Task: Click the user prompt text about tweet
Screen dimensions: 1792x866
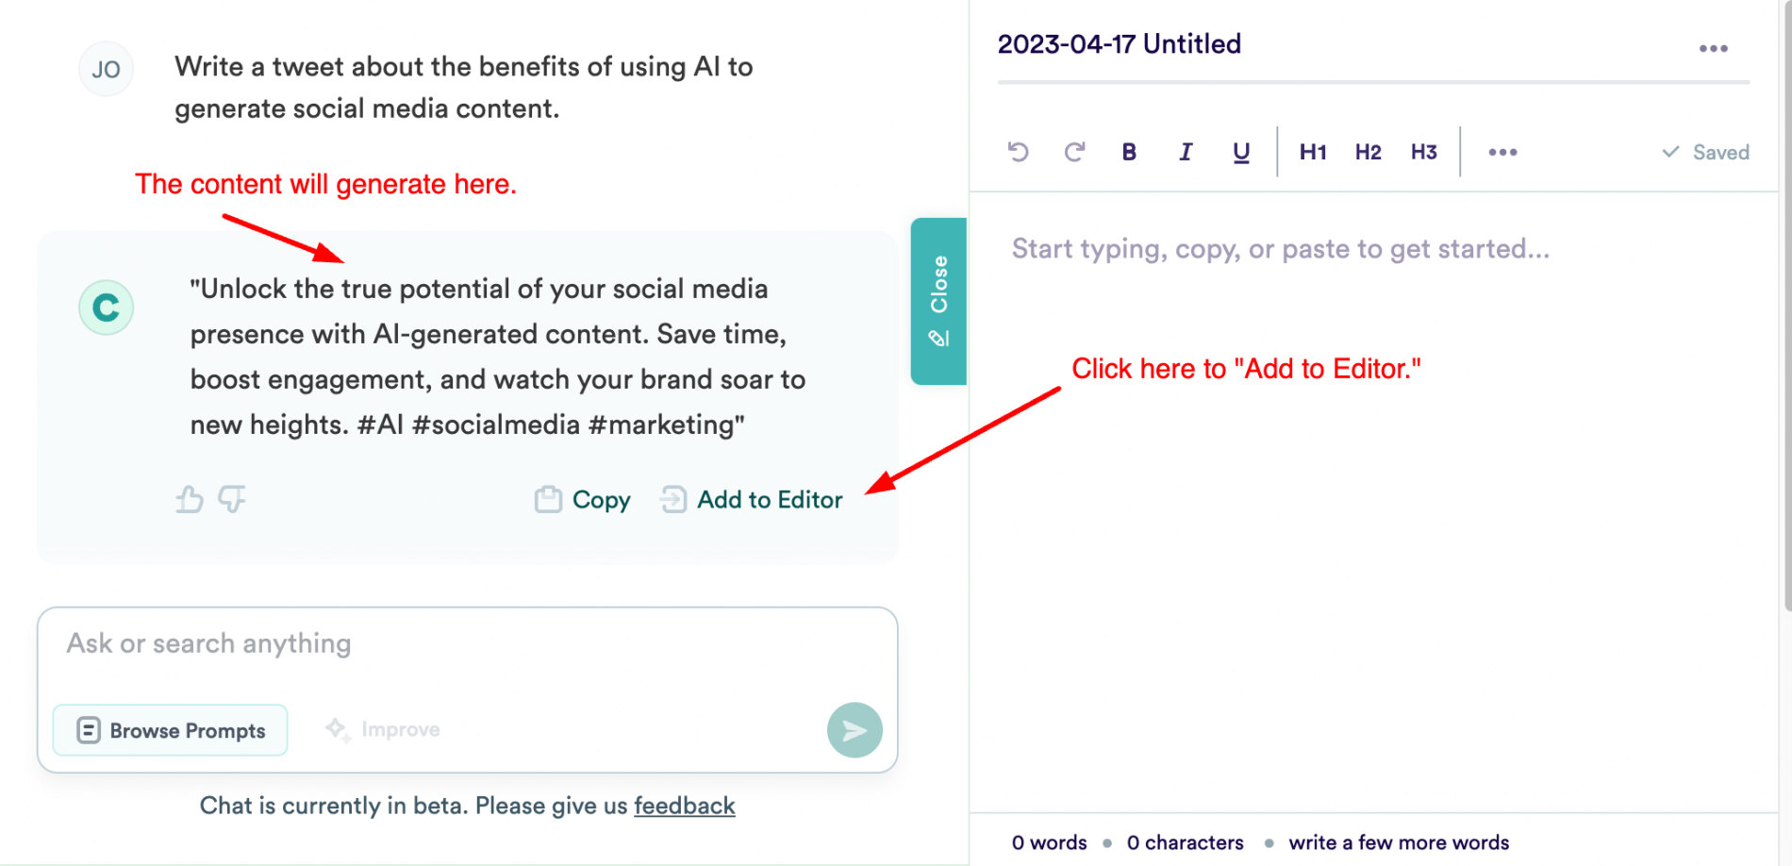Action: click(x=464, y=87)
